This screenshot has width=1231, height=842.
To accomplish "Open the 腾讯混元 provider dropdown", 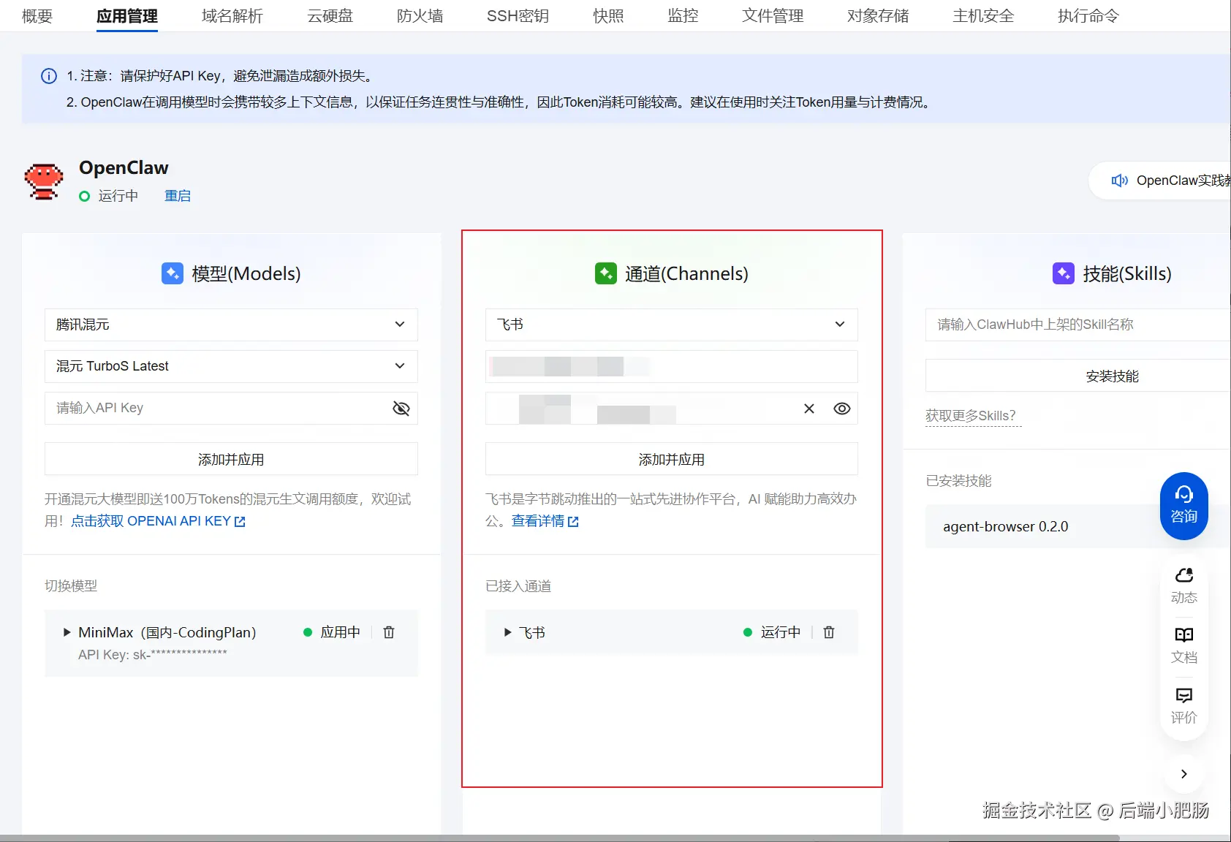I will [x=231, y=325].
